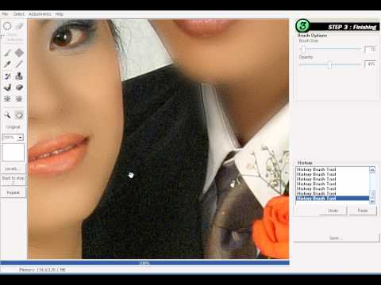
Task: Click the Back to step 2 button
Action: tap(13, 180)
